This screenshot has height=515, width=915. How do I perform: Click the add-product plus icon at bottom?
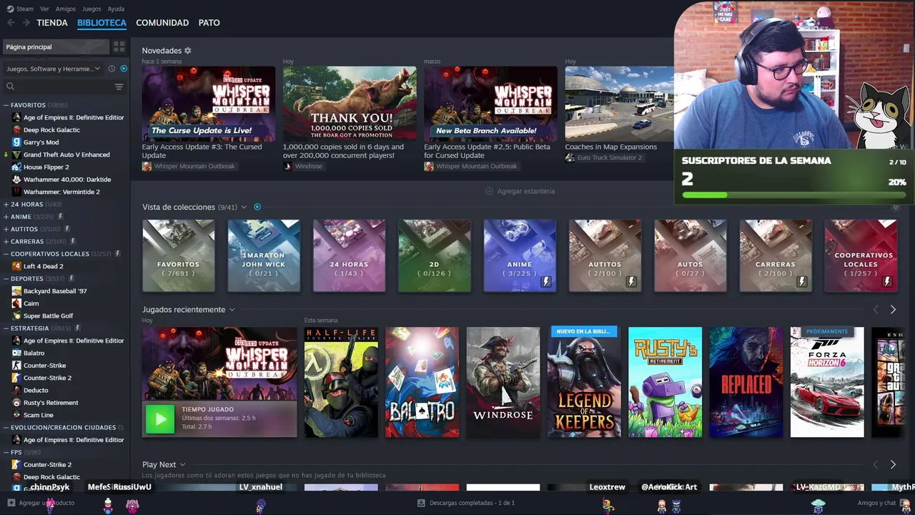[11, 503]
